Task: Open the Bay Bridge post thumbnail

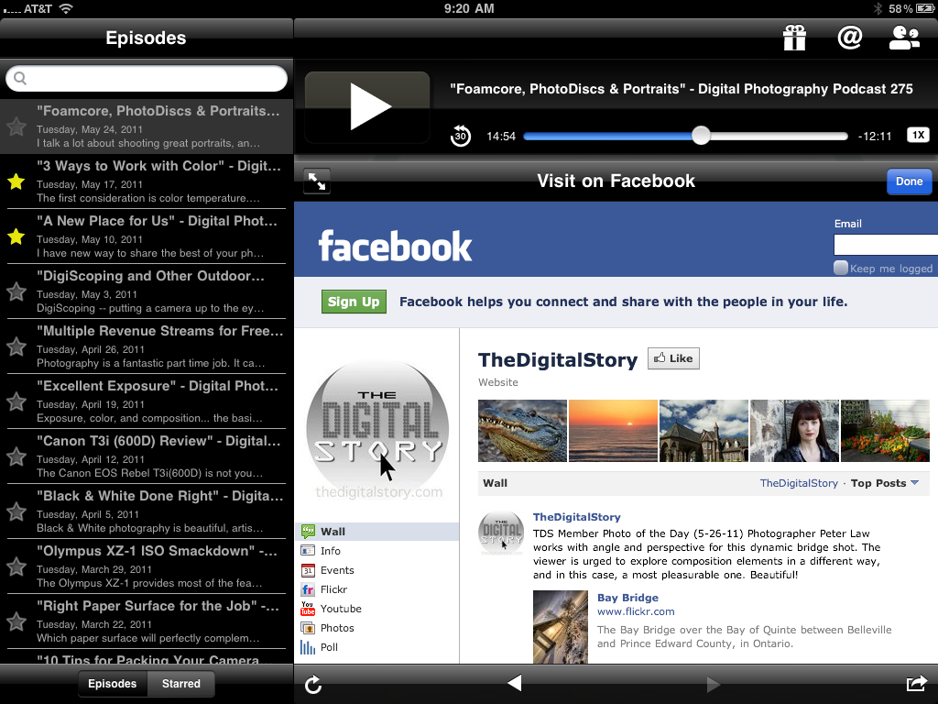Action: coord(561,627)
